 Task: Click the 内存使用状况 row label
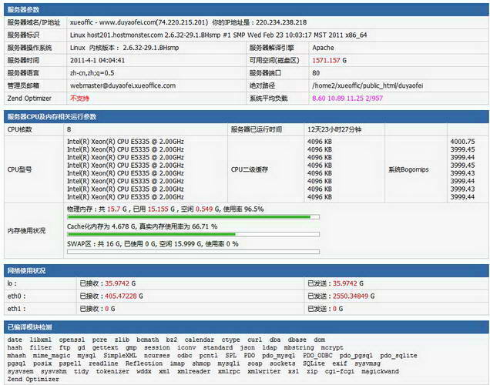pyautogui.click(x=26, y=231)
